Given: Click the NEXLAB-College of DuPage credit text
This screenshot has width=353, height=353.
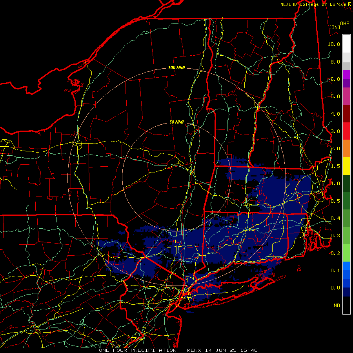Looking at the screenshot, I should [x=315, y=4].
